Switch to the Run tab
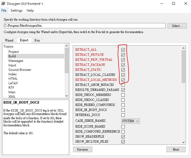 point(37,40)
